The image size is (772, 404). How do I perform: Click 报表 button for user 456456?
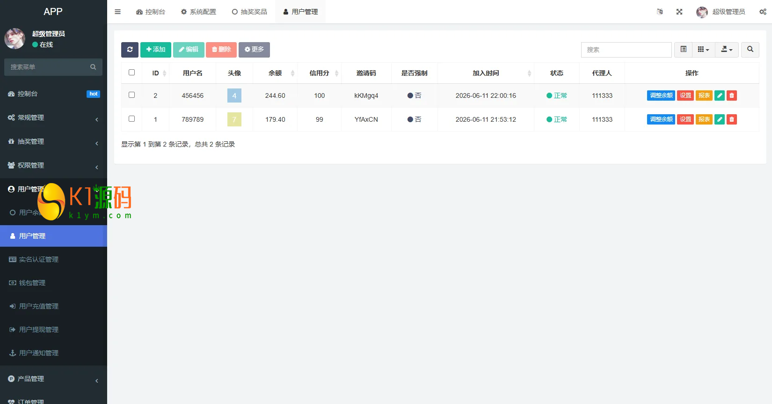(x=704, y=95)
